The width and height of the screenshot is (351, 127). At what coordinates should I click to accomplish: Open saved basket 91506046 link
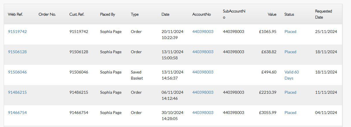(17, 72)
